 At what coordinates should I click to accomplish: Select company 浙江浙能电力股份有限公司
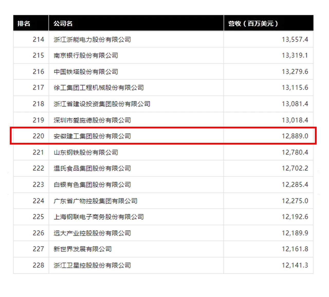pyautogui.click(x=92, y=39)
